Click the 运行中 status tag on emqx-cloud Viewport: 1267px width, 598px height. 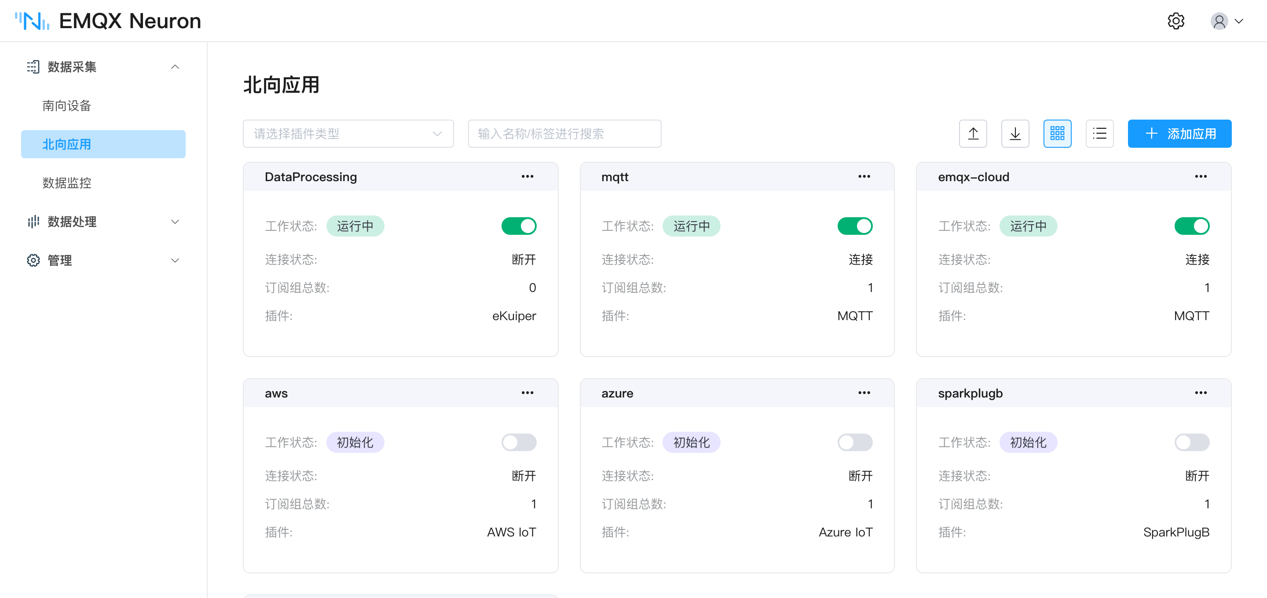pos(1028,226)
